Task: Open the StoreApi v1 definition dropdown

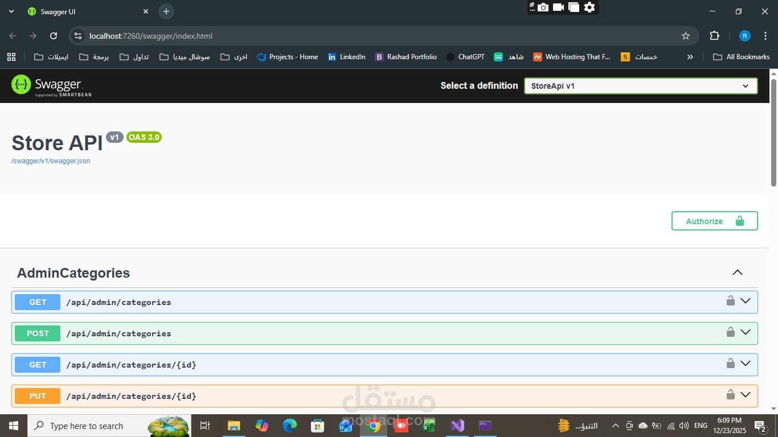Action: (640, 86)
